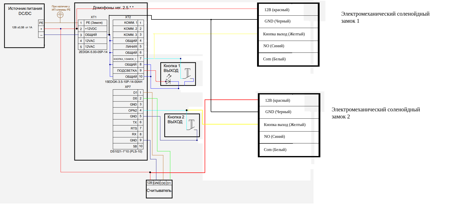Select the 'КОММ. 2' row in XT2

(128, 29)
